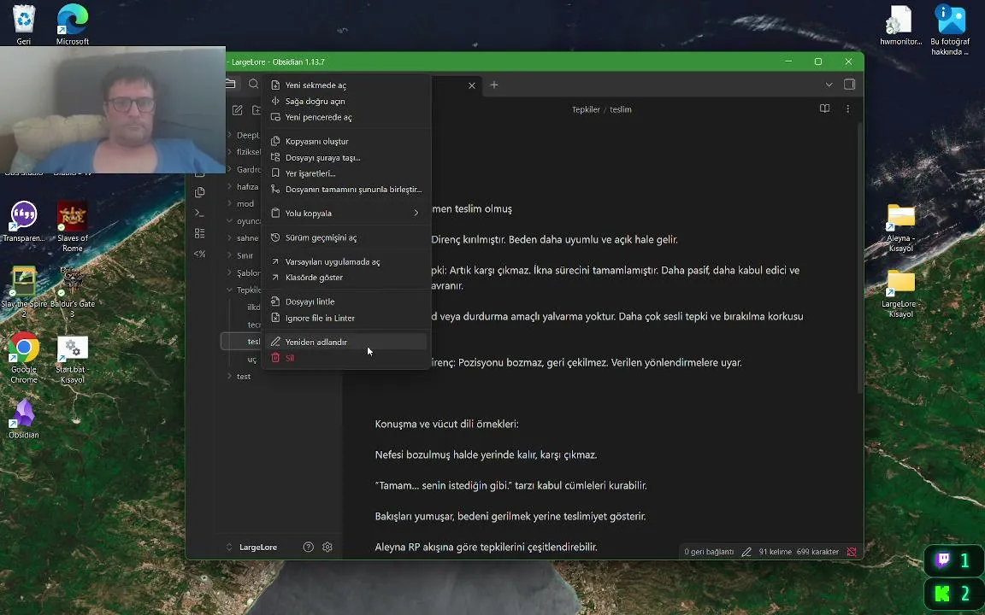Add a new tab with plus
Viewport: 985px width, 615px height.
pyautogui.click(x=493, y=85)
